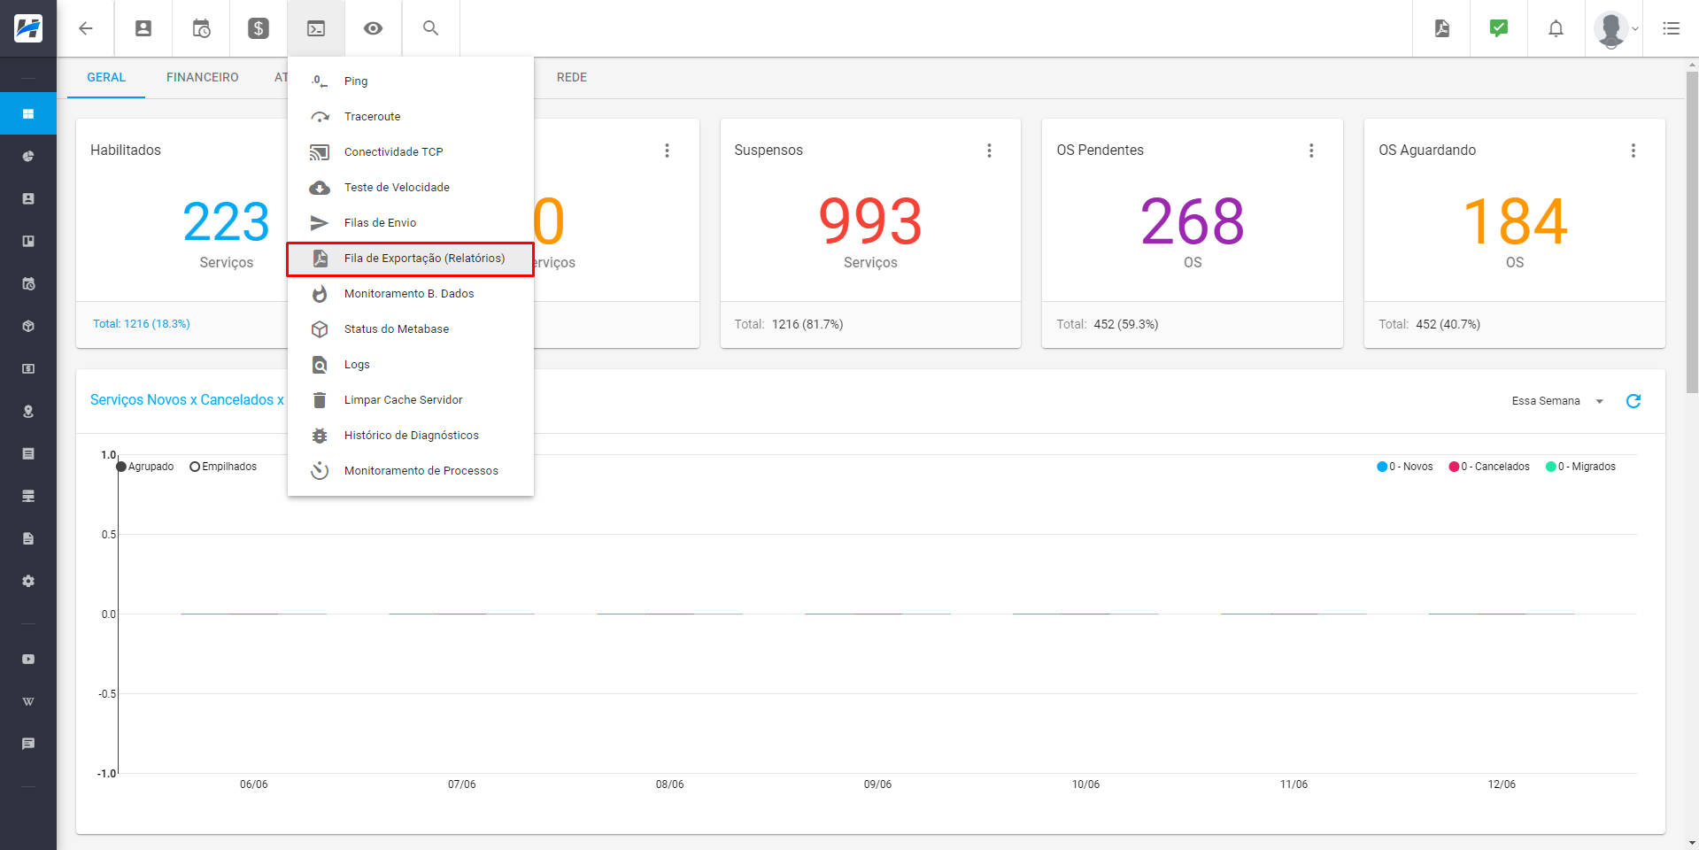Open the calendar clock icon in toolbar
The width and height of the screenshot is (1699, 850).
(x=201, y=28)
